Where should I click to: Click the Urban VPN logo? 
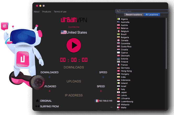(x=74, y=20)
